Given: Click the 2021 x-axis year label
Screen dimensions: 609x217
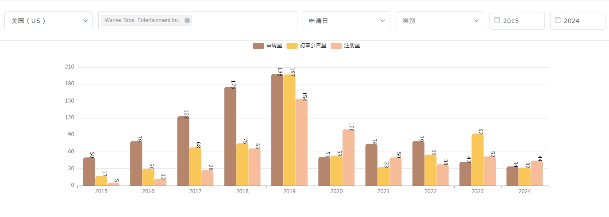Looking at the screenshot, I should [383, 191].
